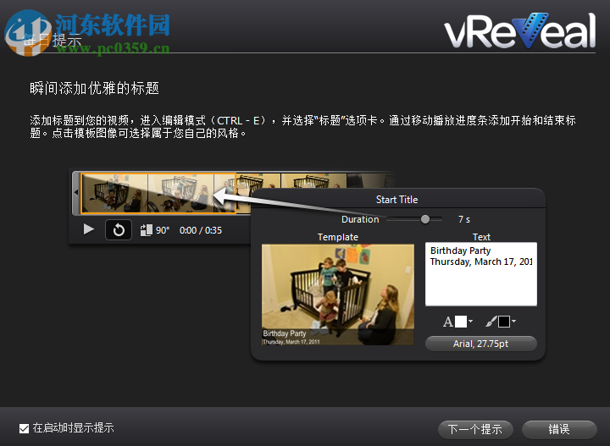The height and width of the screenshot is (446, 610).
Task: Click the restart loop icon
Action: click(x=119, y=230)
